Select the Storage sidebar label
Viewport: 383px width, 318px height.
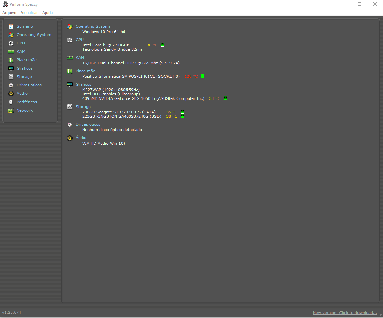pos(24,77)
